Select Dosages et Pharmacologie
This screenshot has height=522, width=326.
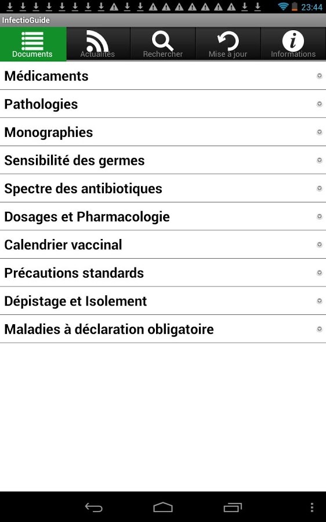click(x=163, y=217)
